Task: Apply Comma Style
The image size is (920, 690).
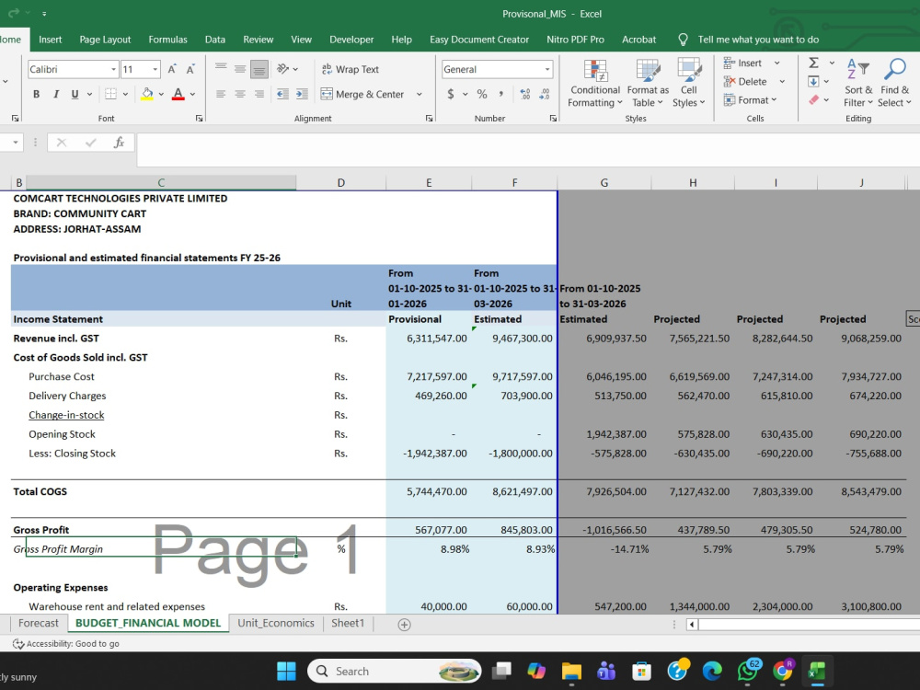Action: tap(501, 94)
